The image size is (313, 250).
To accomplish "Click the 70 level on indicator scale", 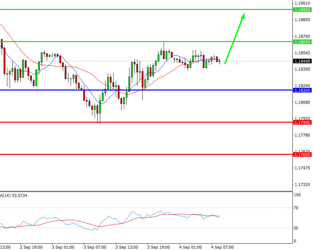I will pyautogui.click(x=296, y=208).
